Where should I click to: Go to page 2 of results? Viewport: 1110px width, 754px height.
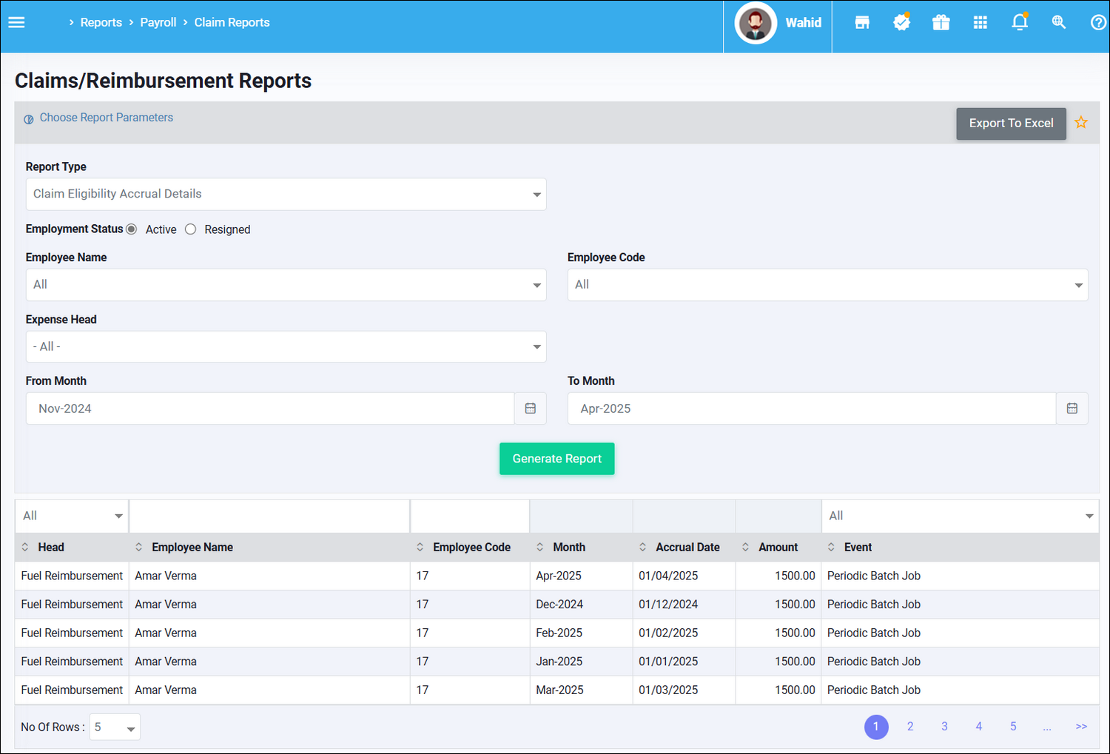tap(910, 727)
